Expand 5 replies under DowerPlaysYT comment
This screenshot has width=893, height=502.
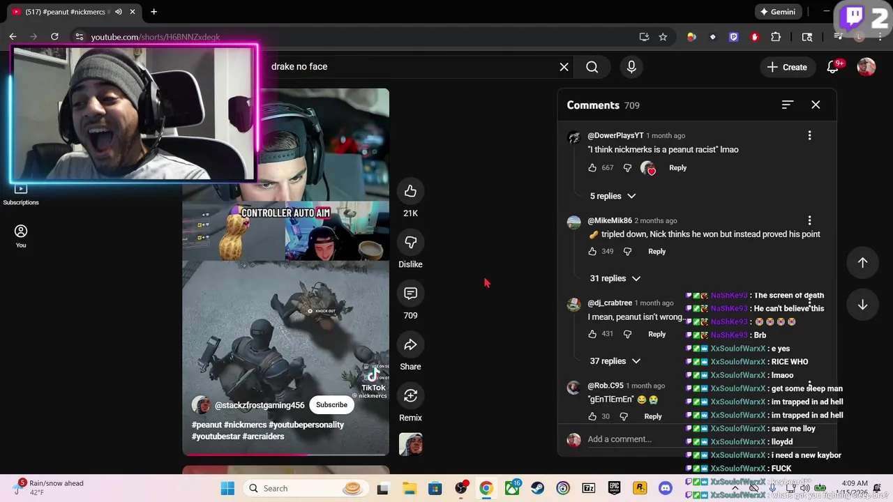(613, 196)
